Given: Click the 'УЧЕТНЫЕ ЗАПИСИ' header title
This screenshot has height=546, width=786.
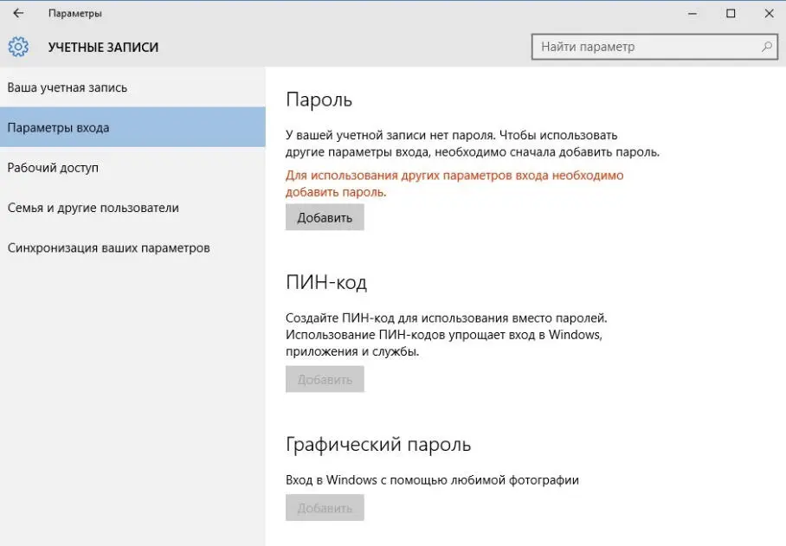Looking at the screenshot, I should point(103,47).
